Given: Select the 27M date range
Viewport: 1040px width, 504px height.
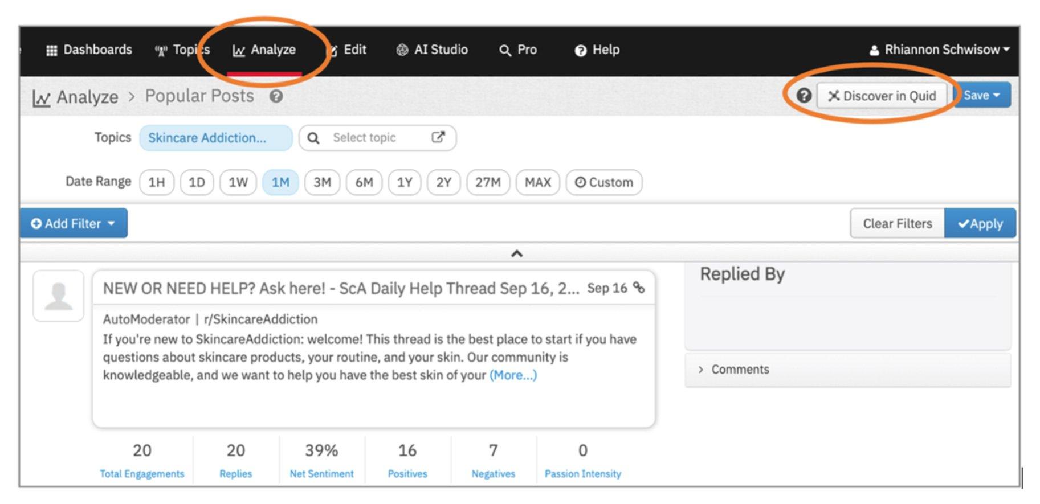Looking at the screenshot, I should click(x=488, y=182).
